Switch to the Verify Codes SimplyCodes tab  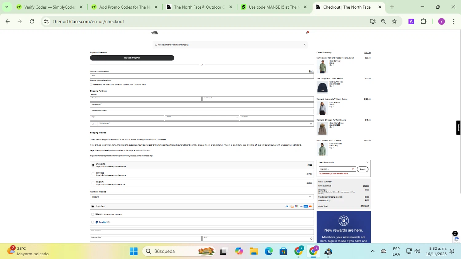(x=50, y=7)
